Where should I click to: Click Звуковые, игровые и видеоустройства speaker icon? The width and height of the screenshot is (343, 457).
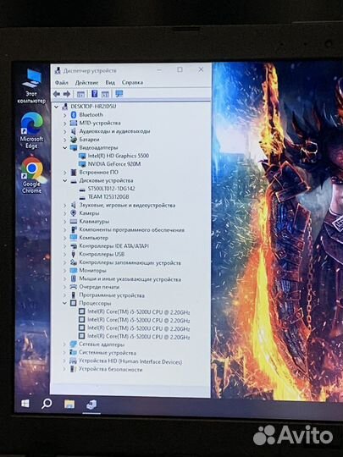coord(74,205)
